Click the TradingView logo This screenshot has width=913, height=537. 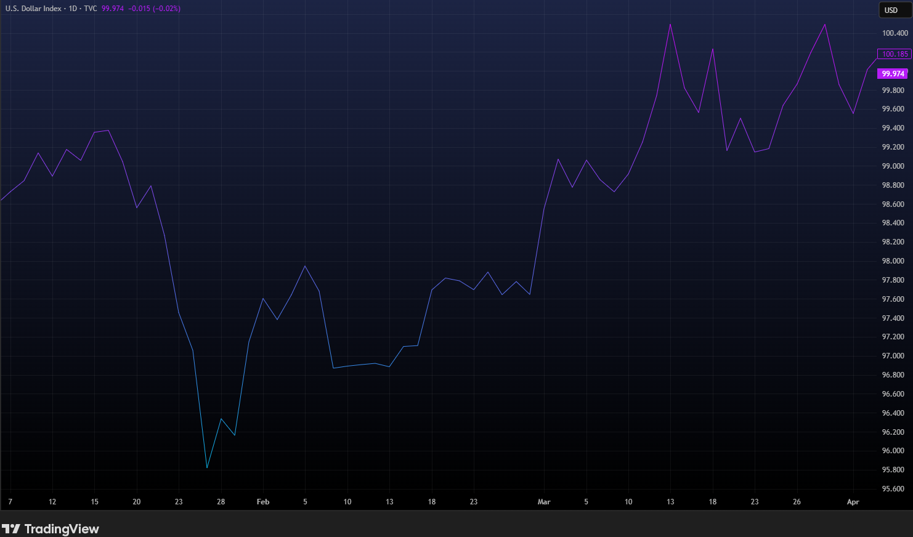[x=51, y=528]
